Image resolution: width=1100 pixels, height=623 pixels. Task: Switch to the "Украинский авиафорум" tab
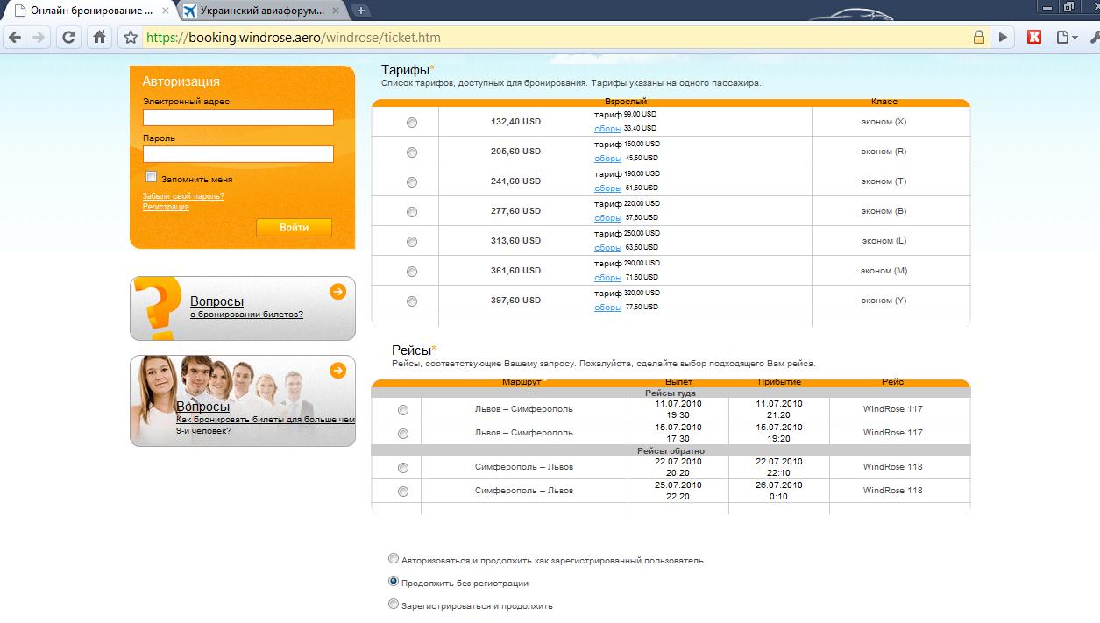point(261,11)
